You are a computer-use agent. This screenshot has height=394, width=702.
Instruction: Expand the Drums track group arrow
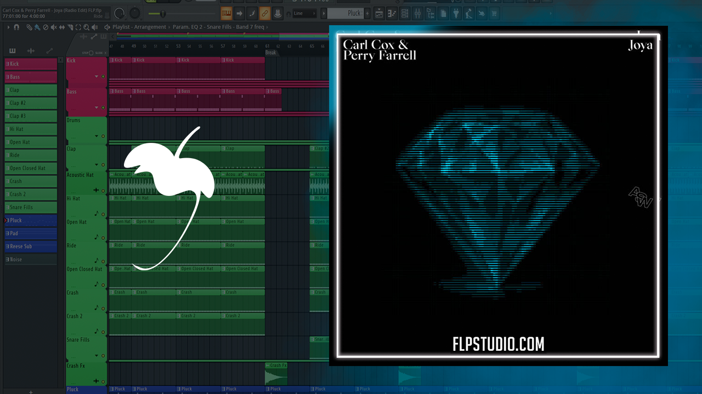pos(97,136)
